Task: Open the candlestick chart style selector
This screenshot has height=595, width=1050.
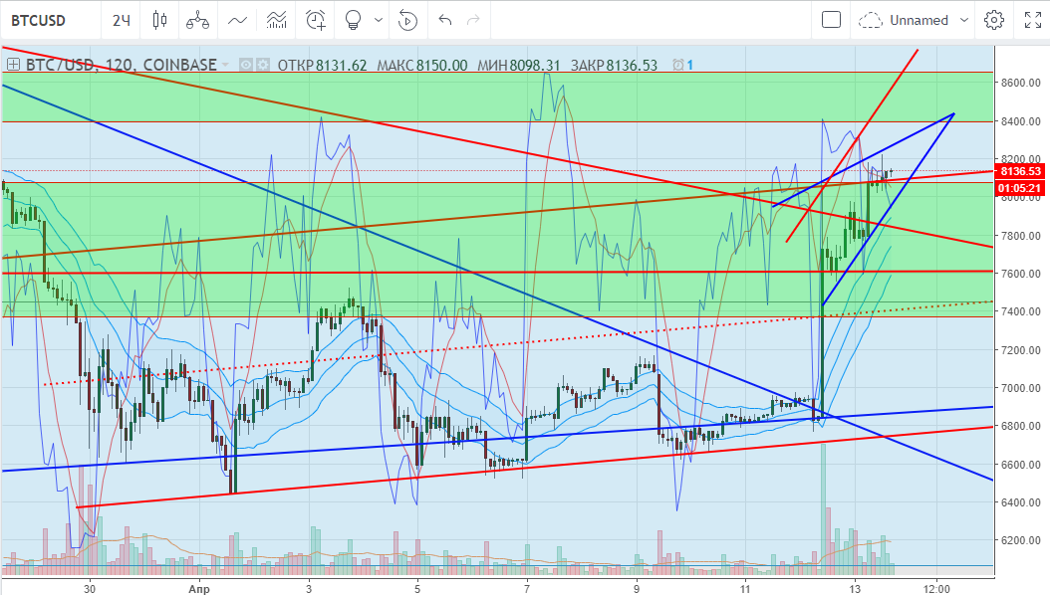Action: pyautogui.click(x=159, y=19)
